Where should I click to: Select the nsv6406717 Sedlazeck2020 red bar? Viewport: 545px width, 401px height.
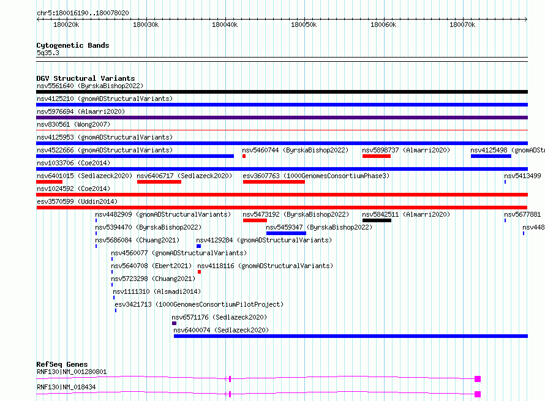click(x=159, y=182)
